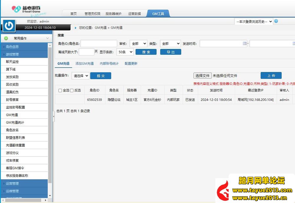Image resolution: width=295 pixels, height=203 pixels.
Task: Tick the 全选 checkbox
Action: point(60,90)
